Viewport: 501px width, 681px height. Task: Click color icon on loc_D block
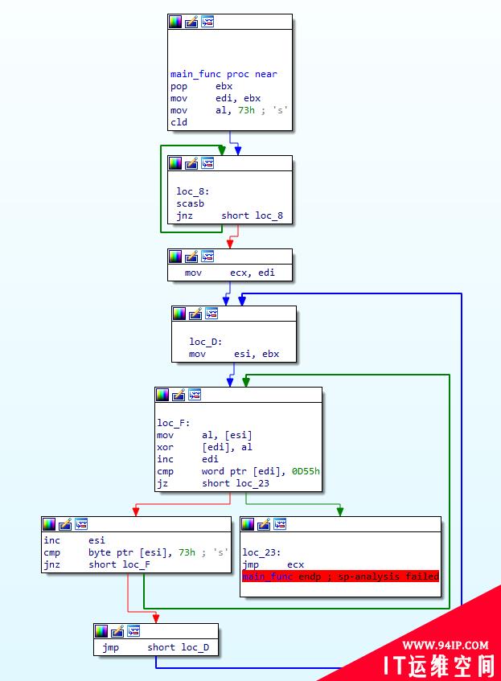(x=179, y=313)
